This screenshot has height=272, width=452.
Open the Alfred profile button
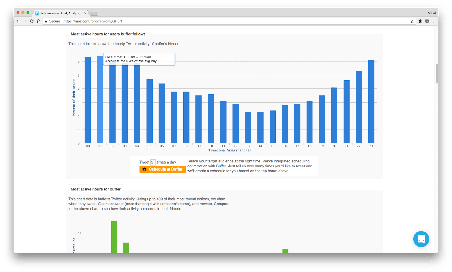coord(432,13)
